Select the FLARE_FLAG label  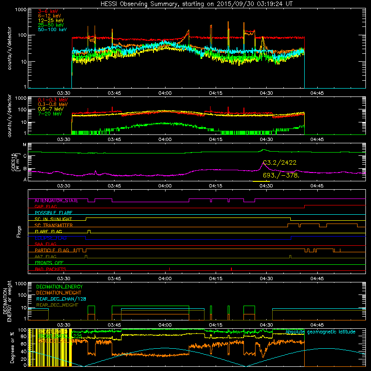[x=48, y=231]
